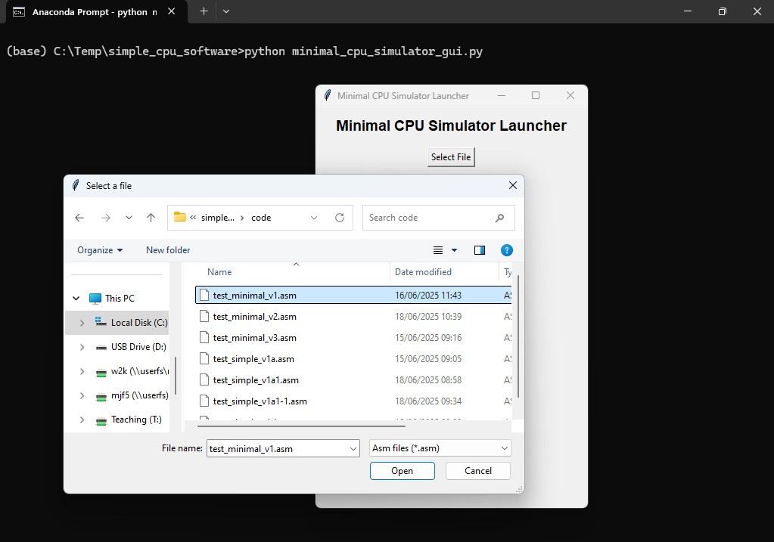
Task: Click the Back navigation arrow in dialog
Action: click(79, 218)
